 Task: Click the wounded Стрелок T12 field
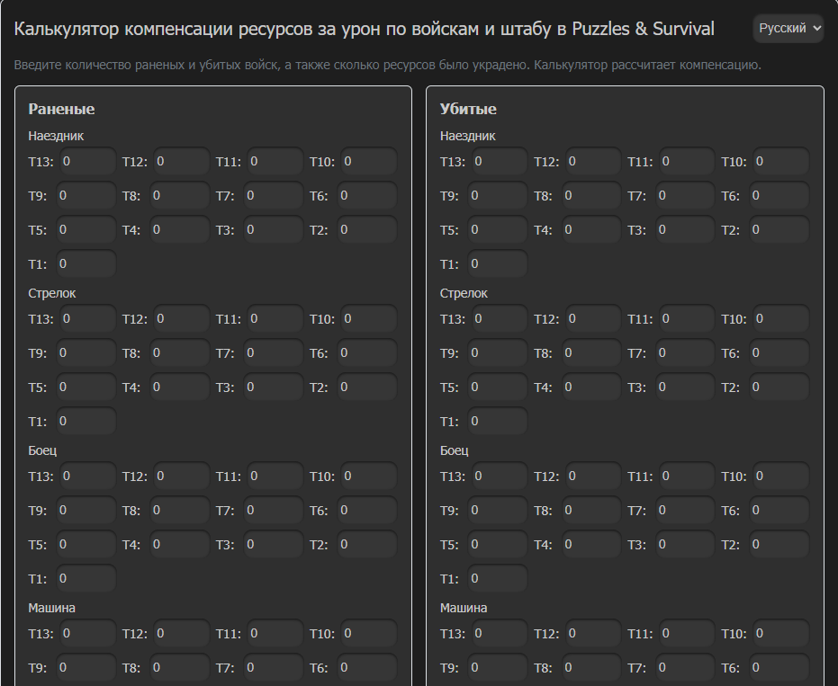[x=182, y=319]
